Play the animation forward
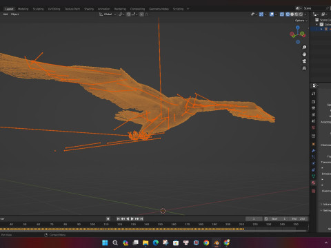331x248 pixels. (x=132, y=219)
